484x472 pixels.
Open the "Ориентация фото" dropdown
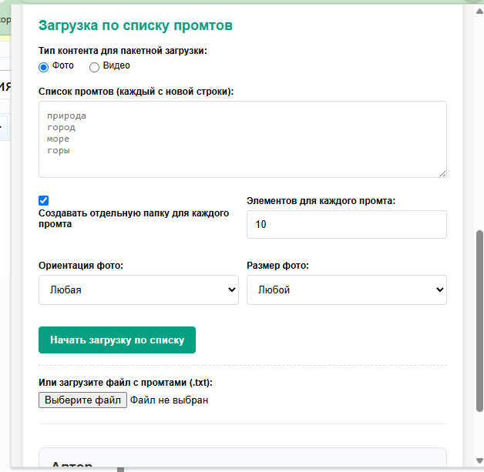pyautogui.click(x=139, y=290)
